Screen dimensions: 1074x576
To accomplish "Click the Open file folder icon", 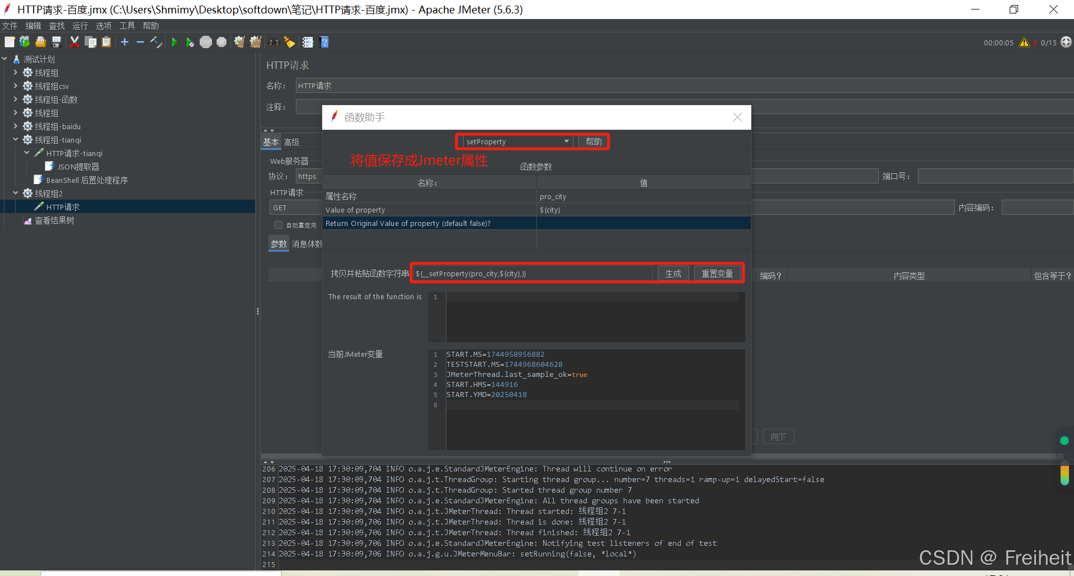I will coord(40,42).
